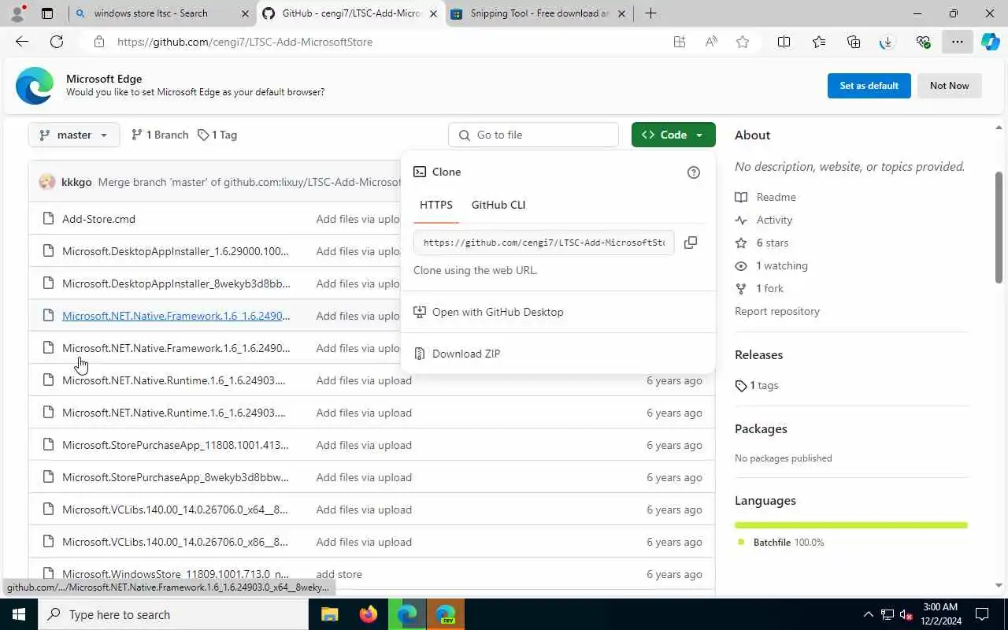Open Edge Settings and more menu
The width and height of the screenshot is (1008, 630).
(957, 42)
